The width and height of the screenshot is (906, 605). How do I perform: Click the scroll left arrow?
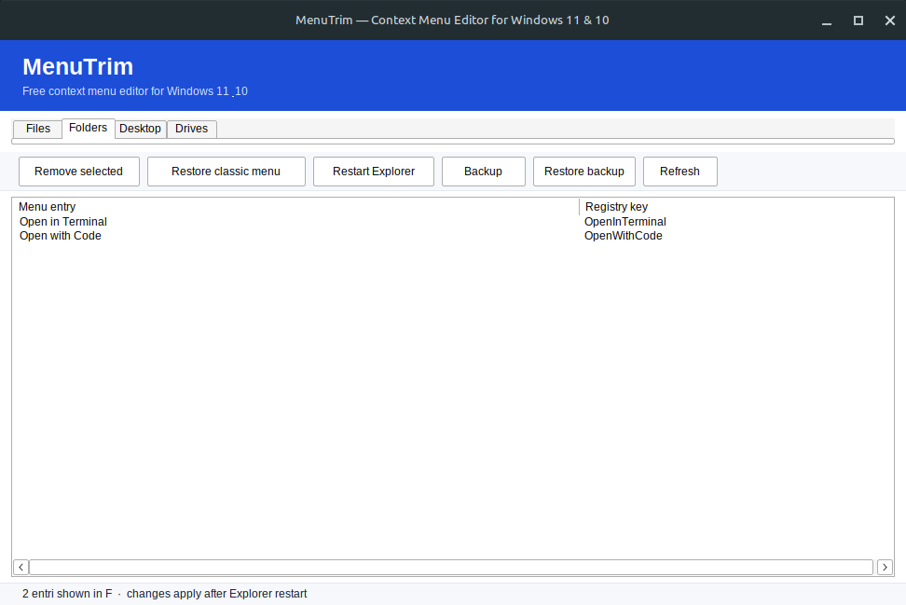21,567
